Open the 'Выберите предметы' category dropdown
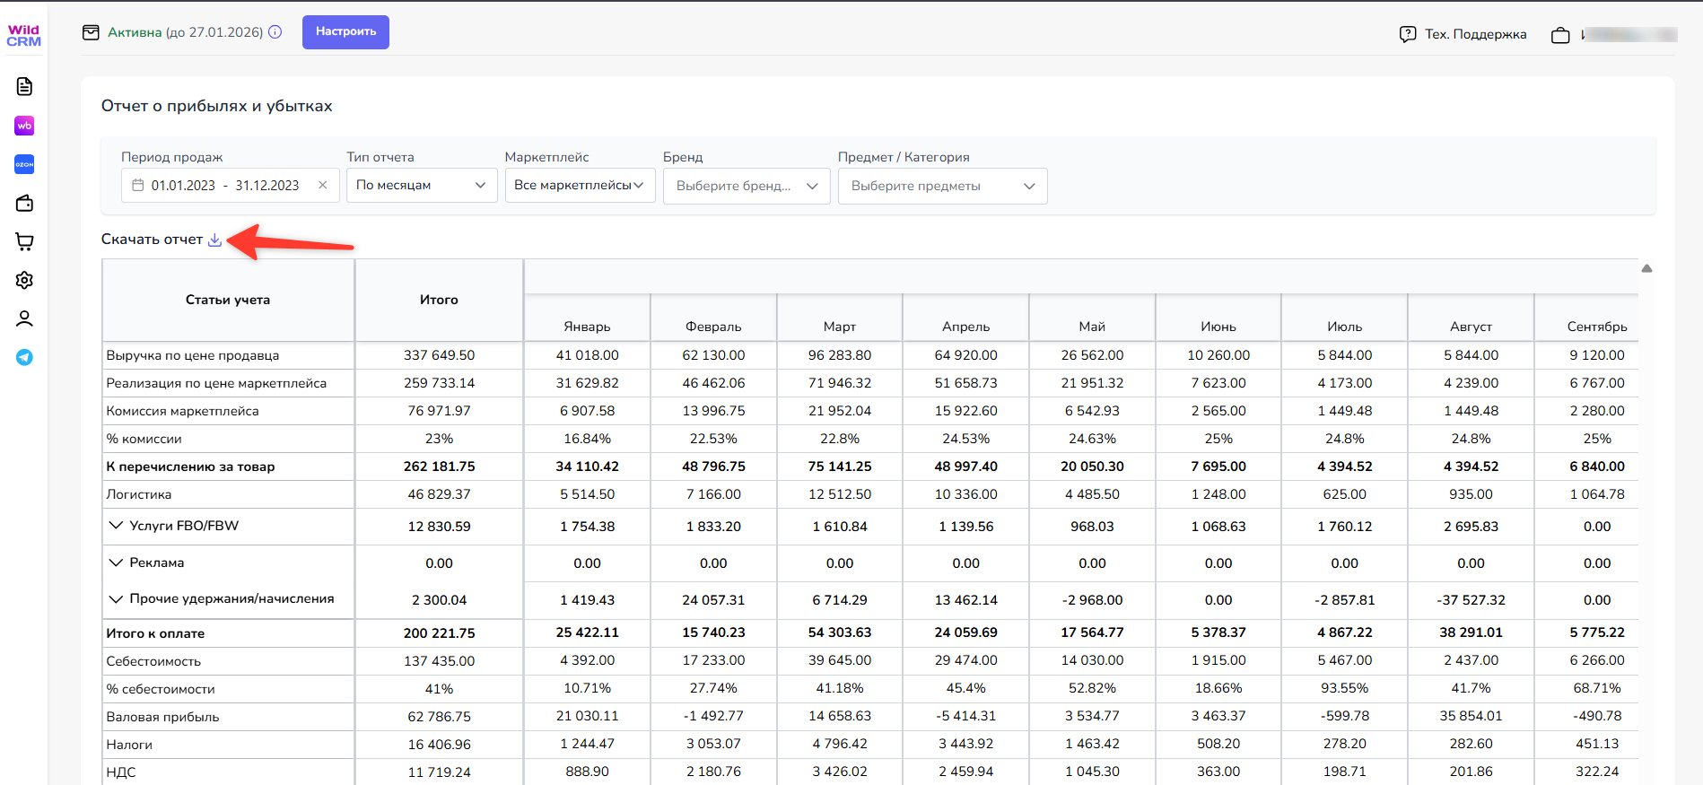Screen dimensions: 1703x785 point(941,187)
